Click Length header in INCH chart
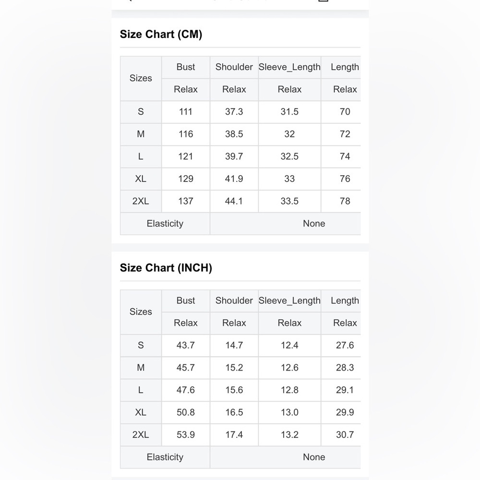This screenshot has width=480, height=480. [345, 301]
